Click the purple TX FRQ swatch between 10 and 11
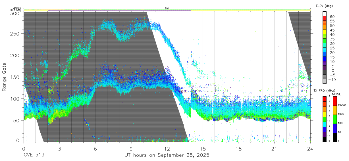 coord(325,134)
